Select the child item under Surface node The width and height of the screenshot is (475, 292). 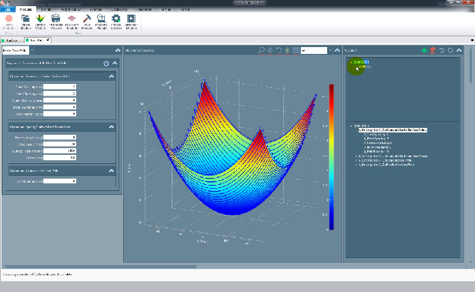click(364, 67)
